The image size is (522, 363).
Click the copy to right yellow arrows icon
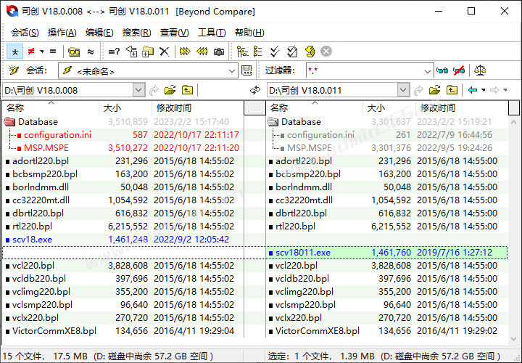tap(185, 52)
